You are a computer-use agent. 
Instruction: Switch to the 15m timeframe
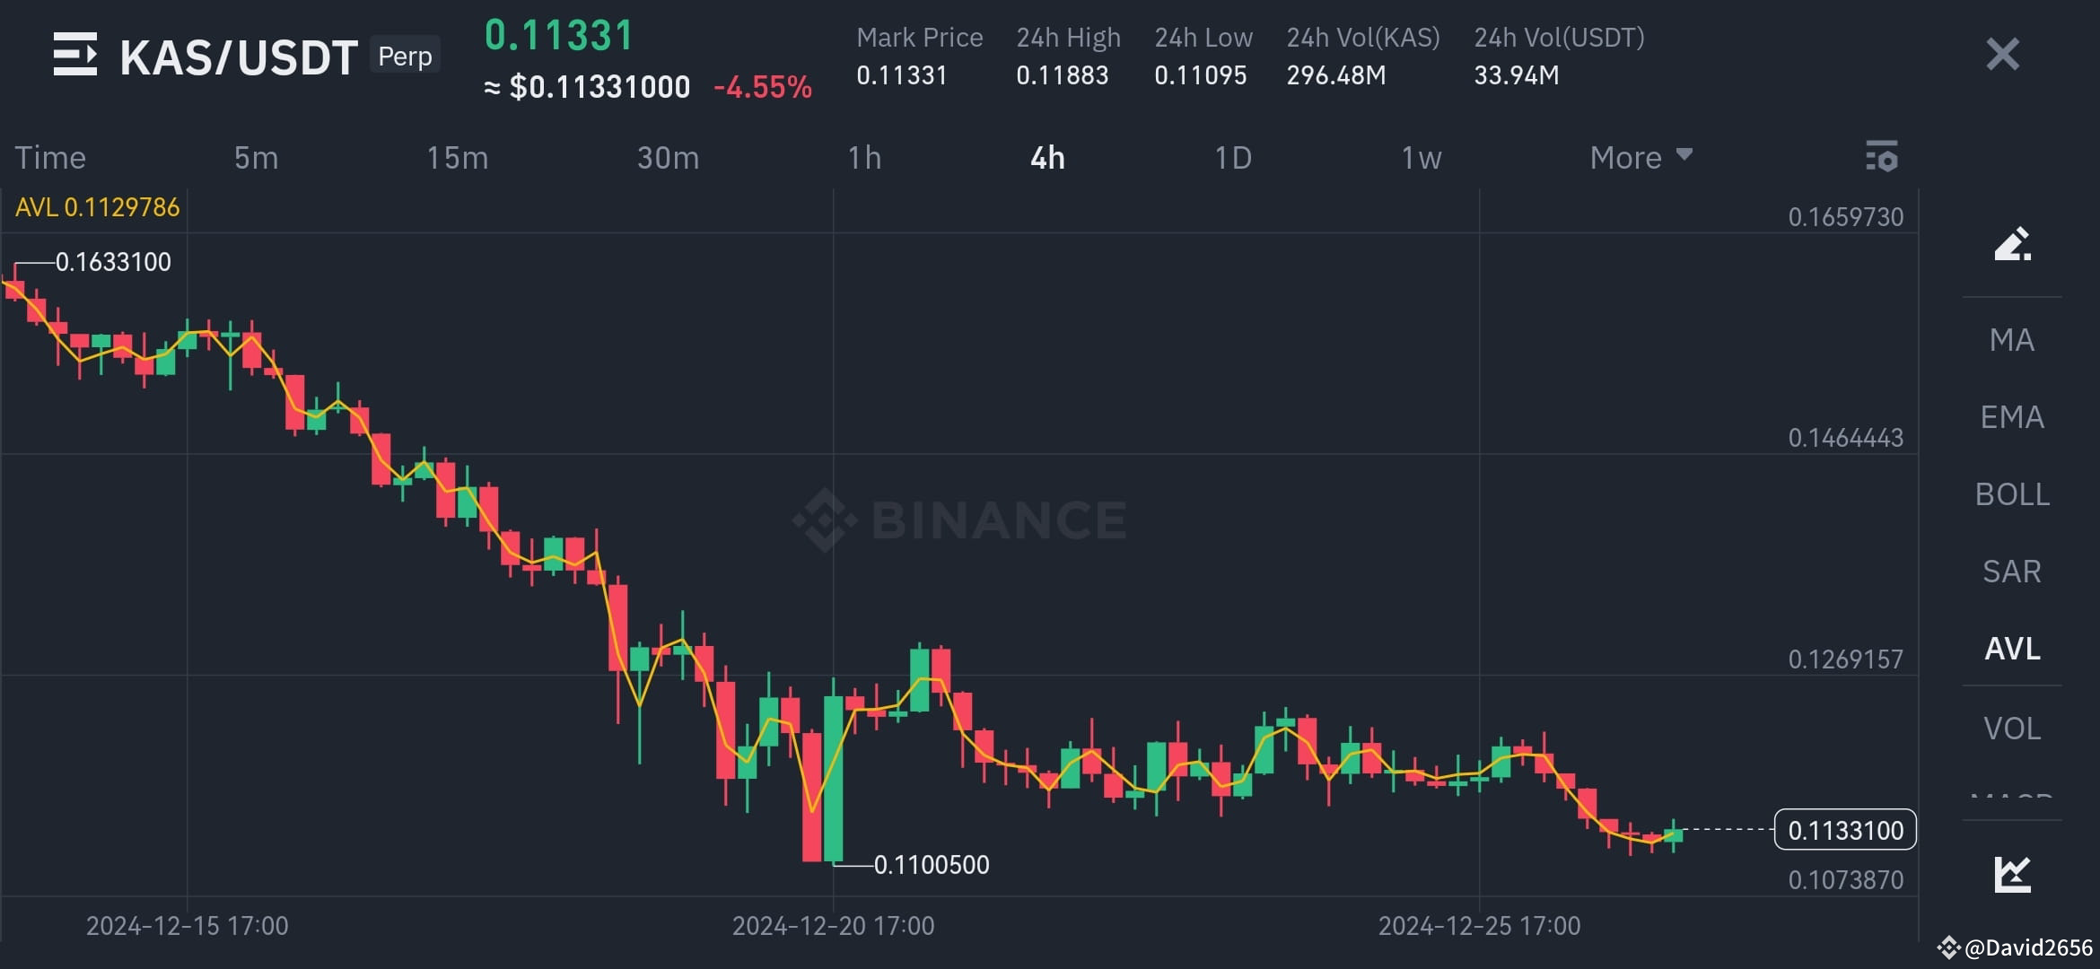click(457, 158)
